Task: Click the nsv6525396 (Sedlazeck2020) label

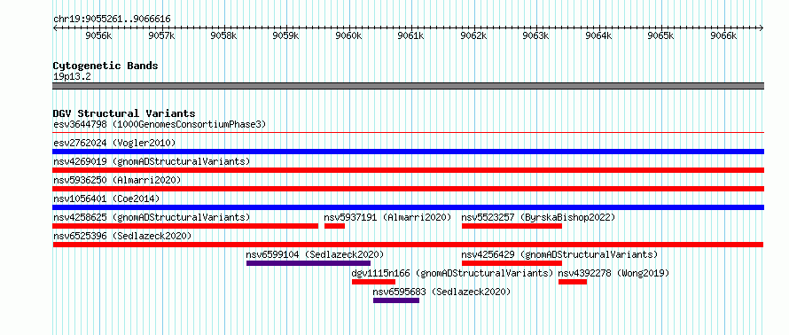Action: [x=122, y=236]
